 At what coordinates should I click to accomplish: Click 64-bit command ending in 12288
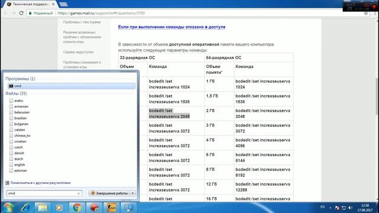click(263, 187)
